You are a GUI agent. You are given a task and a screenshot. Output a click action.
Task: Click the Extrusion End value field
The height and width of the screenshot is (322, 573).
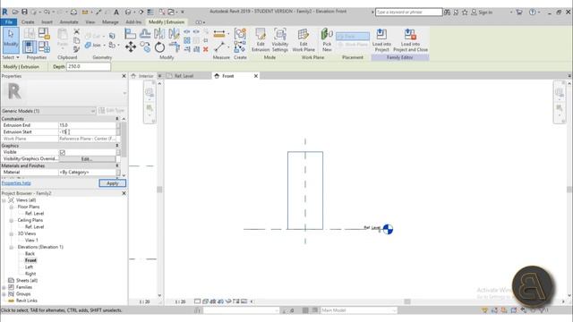87,125
